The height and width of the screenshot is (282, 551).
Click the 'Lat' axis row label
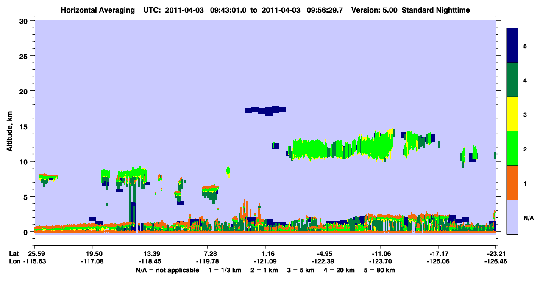pos(14,253)
